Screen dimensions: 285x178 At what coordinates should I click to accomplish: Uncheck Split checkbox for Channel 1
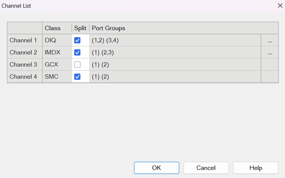click(77, 40)
